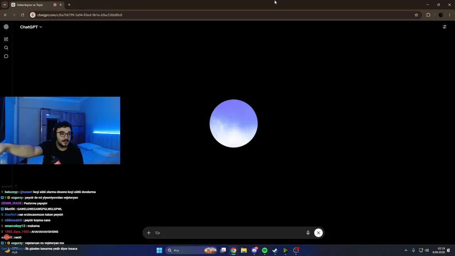Click chat username 1903_Sare_1903
Image resolution: width=455 pixels, height=256 pixels.
point(17,232)
